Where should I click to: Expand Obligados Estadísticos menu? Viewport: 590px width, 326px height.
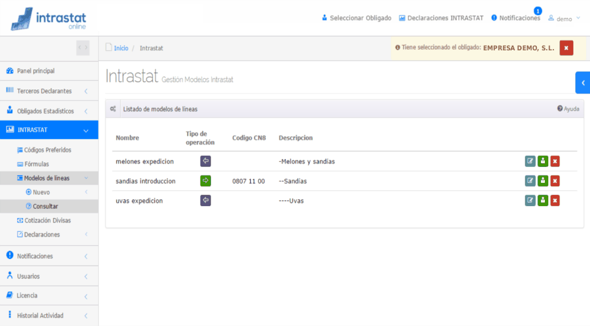click(49, 111)
